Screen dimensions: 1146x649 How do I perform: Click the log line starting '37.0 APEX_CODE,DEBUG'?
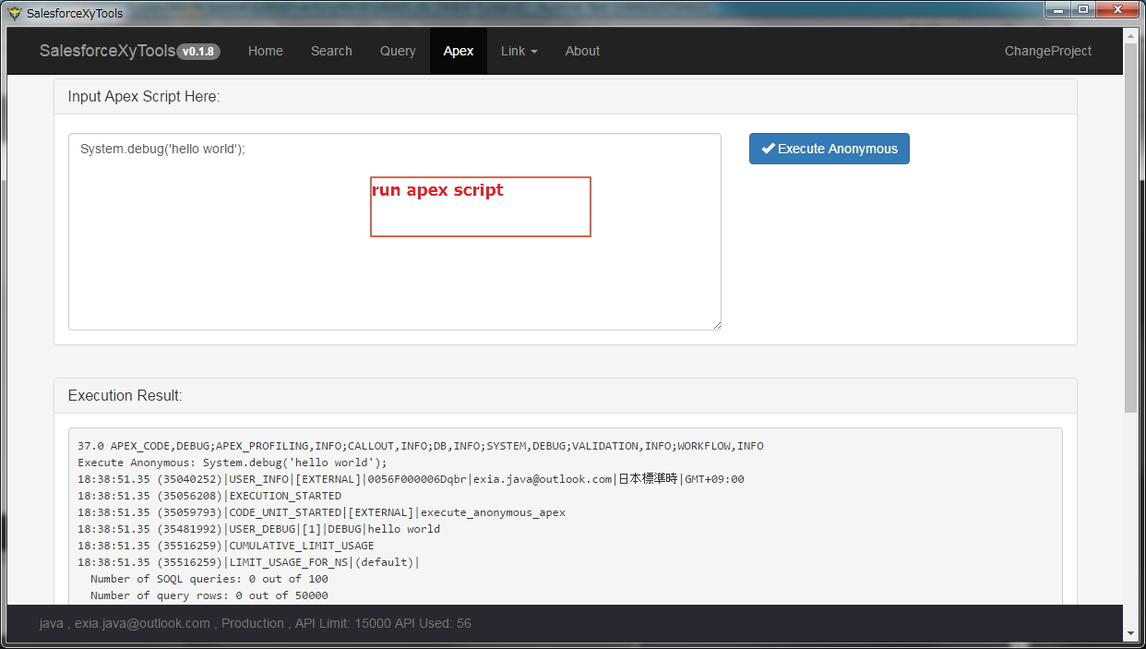tap(421, 446)
